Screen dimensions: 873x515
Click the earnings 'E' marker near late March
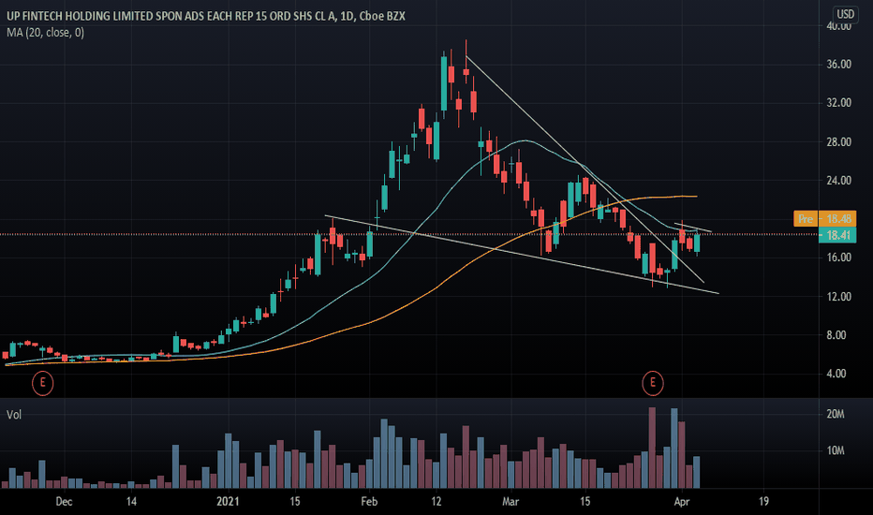[x=653, y=383]
